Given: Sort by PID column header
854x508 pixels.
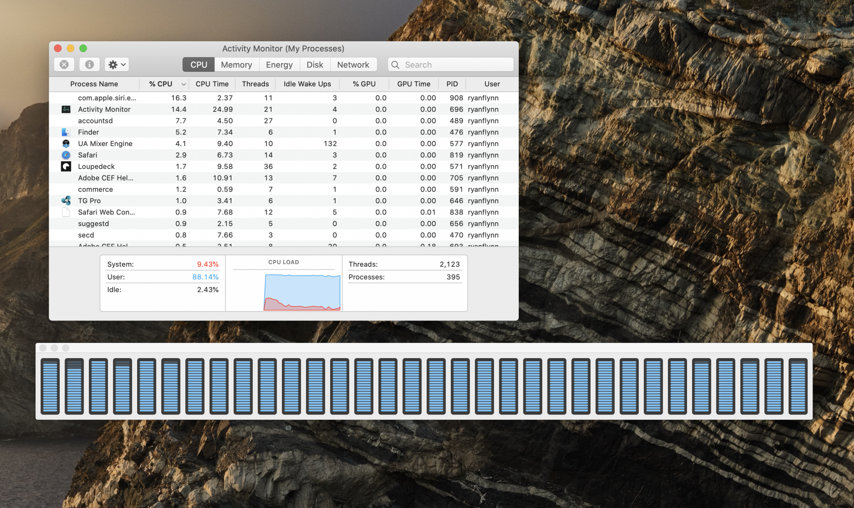Looking at the screenshot, I should click(452, 84).
